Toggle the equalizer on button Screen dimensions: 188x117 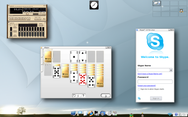[x=10, y=25]
